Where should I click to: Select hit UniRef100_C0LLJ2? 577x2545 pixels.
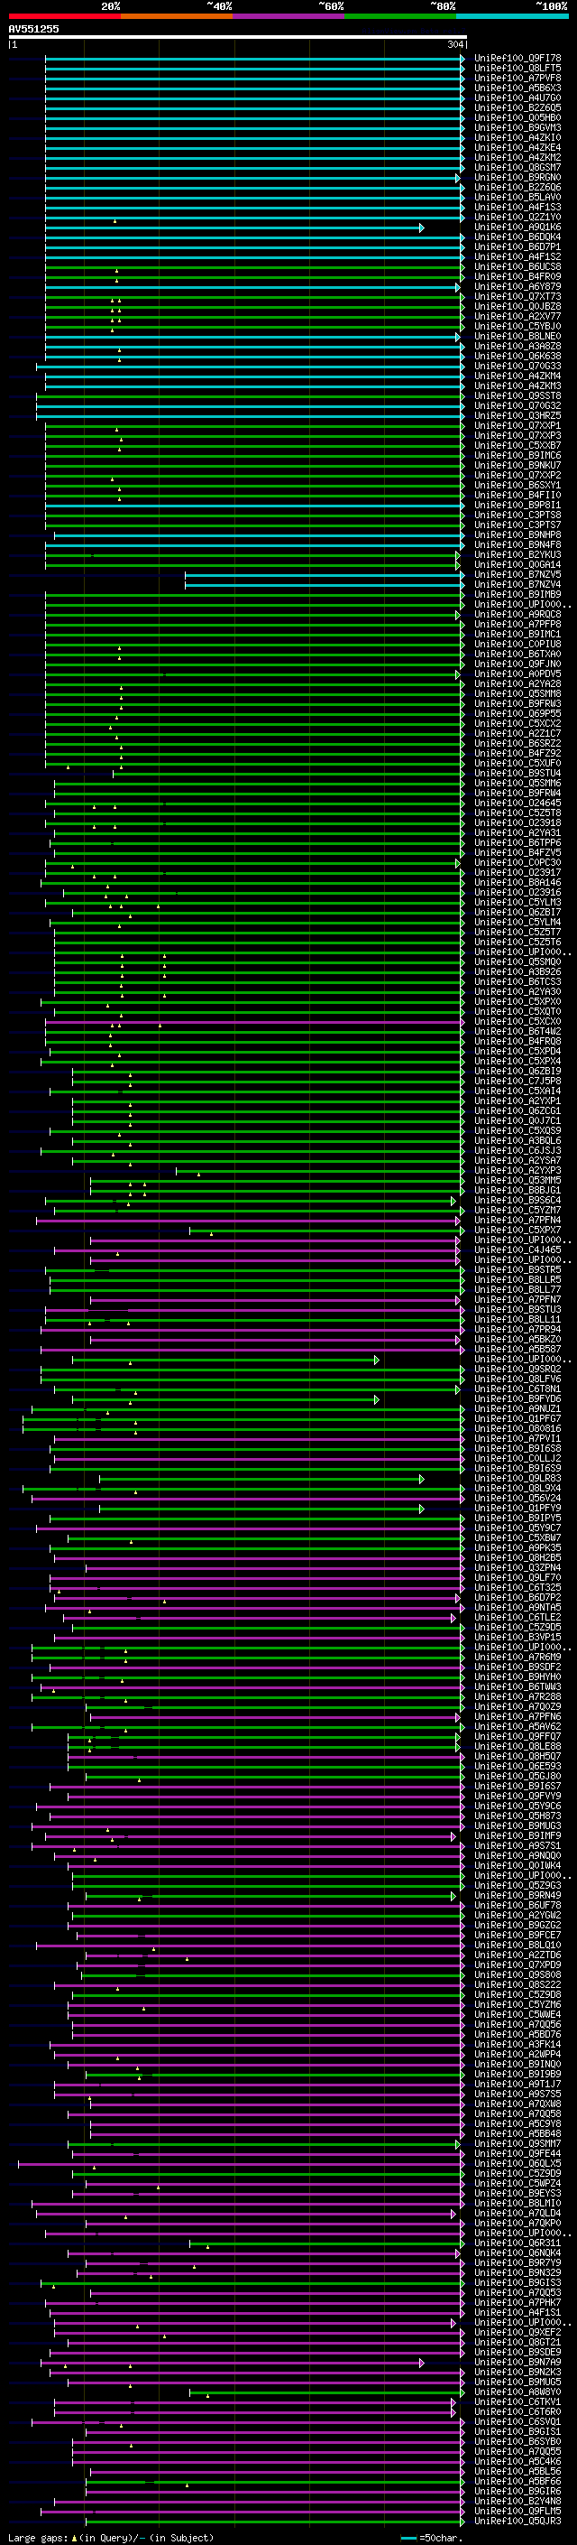click(517, 1458)
